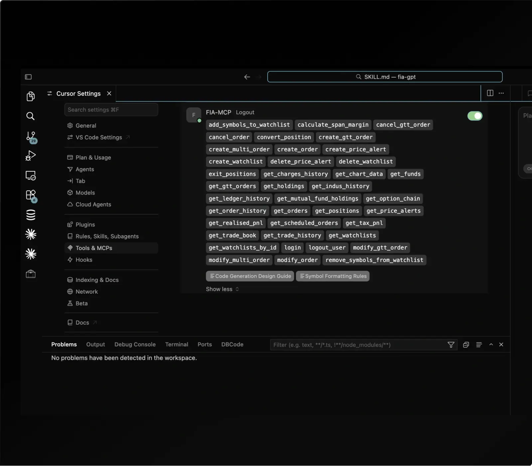
Task: Open the briefcase icon in activity bar
Action: click(x=31, y=274)
